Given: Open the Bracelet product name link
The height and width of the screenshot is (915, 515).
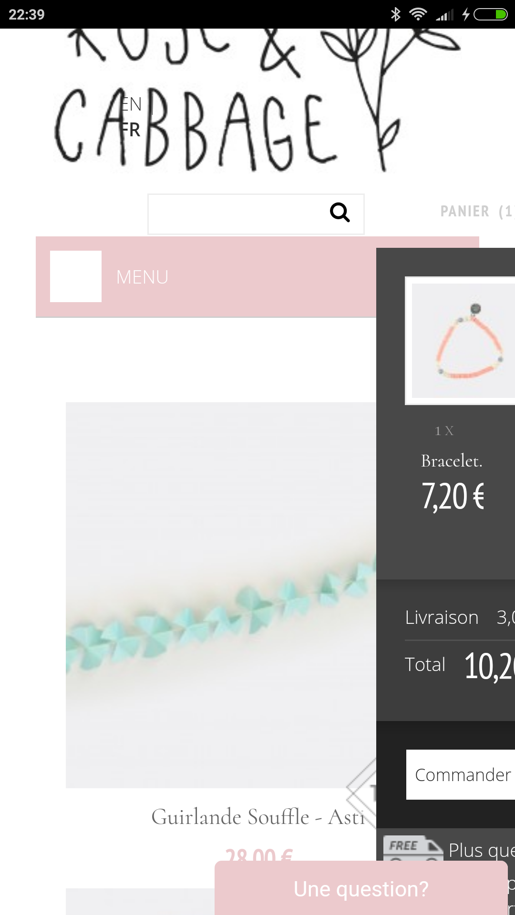Looking at the screenshot, I should 452,461.
